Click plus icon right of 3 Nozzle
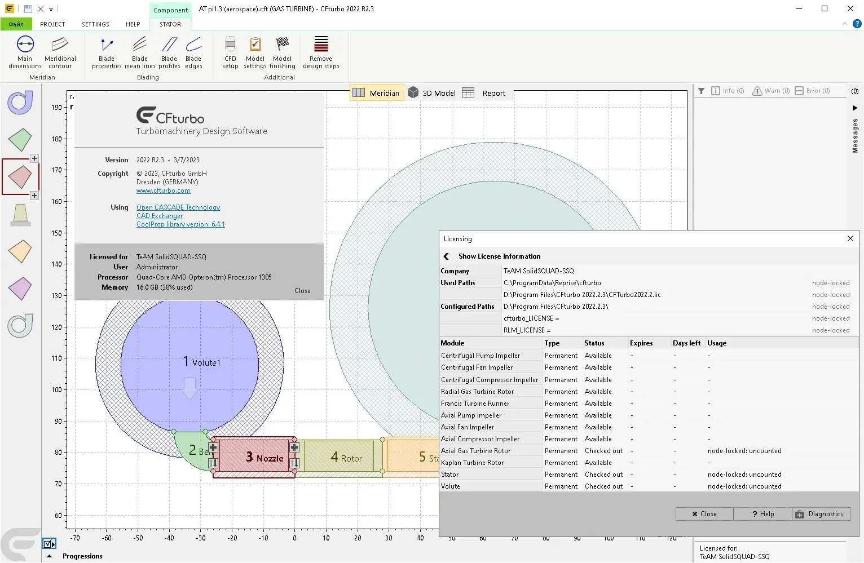The width and height of the screenshot is (864, 563). coord(294,448)
